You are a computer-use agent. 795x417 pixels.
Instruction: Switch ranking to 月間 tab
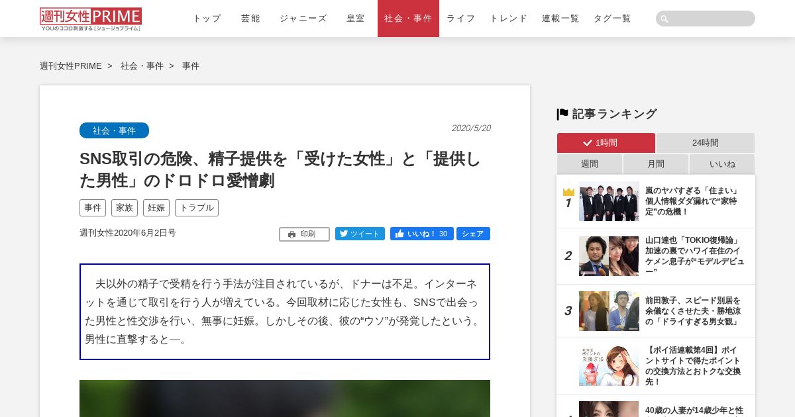pos(656,164)
